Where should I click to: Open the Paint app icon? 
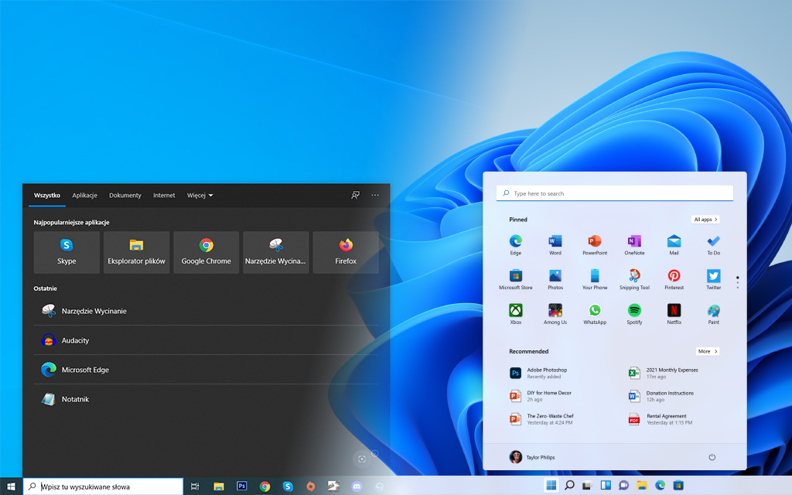coord(713,311)
